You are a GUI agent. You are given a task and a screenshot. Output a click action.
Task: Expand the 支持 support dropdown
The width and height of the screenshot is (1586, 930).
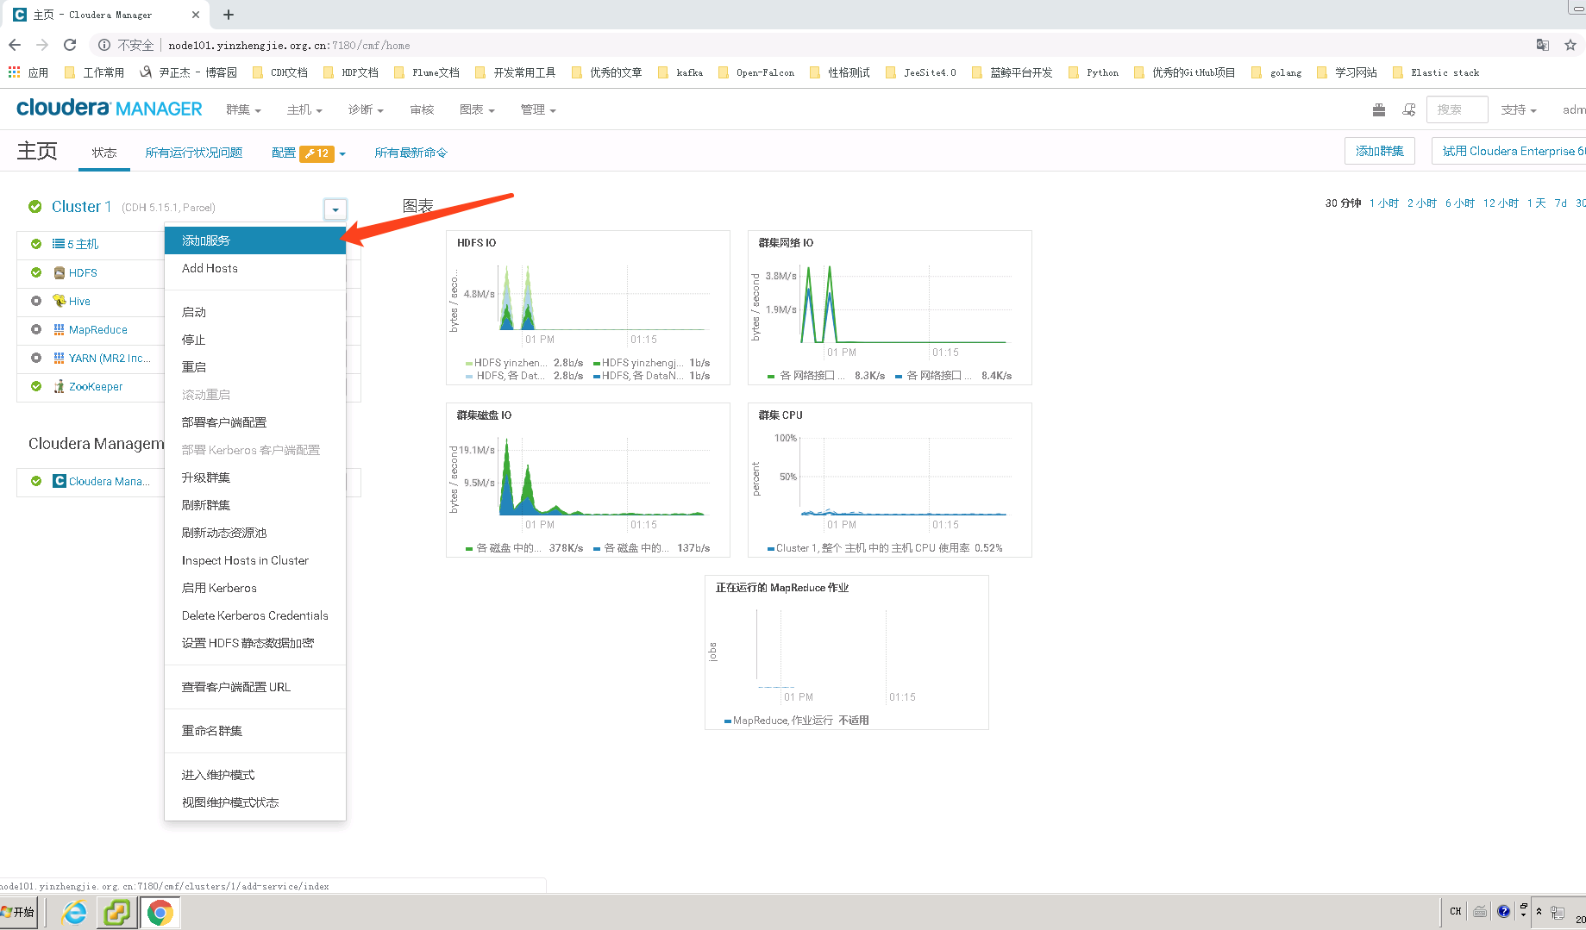pos(1519,109)
